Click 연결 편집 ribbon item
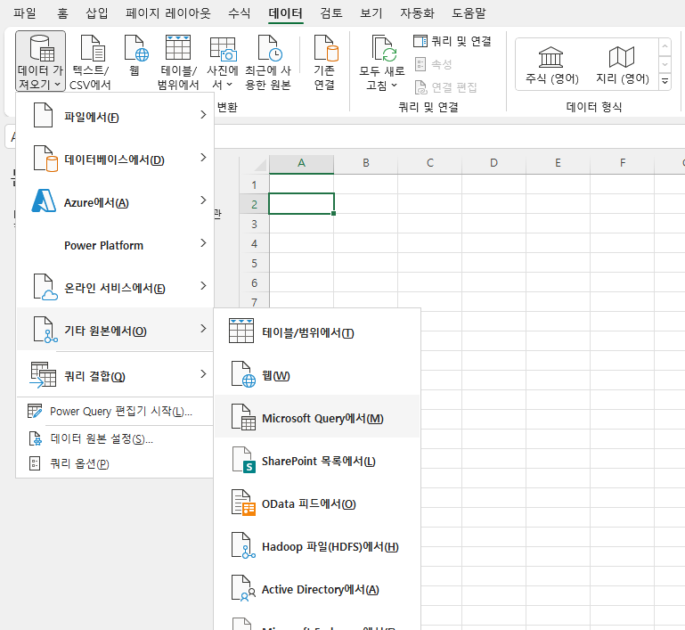Viewport: 685px width, 630px height. 445,87
